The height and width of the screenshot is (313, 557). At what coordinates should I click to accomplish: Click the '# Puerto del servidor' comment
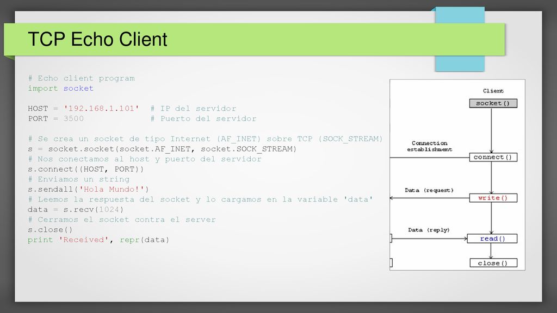point(203,118)
